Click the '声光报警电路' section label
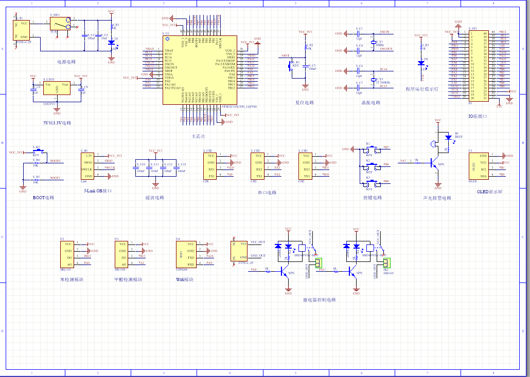Screen dimensions: 530x377 437,198
